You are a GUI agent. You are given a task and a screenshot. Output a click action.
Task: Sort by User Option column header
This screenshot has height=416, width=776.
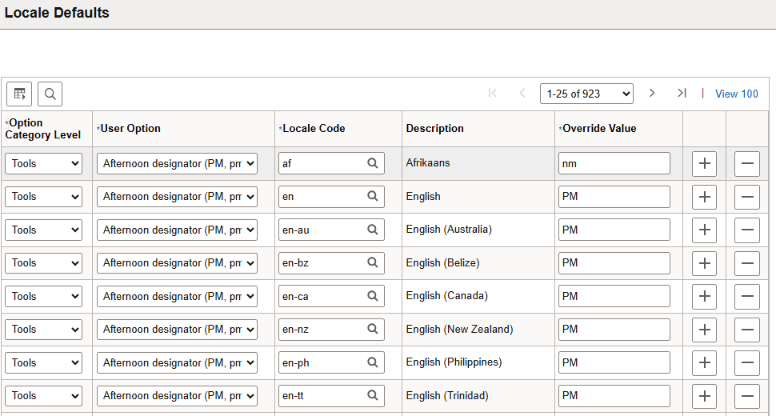pos(130,129)
